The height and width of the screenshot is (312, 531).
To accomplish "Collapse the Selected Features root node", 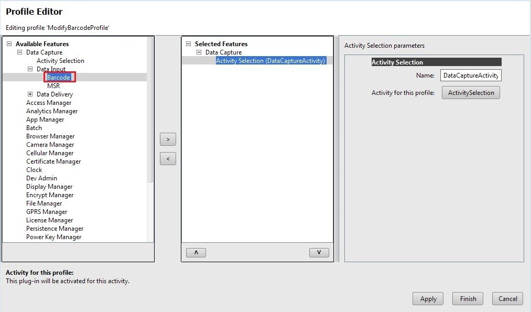I will pos(188,44).
